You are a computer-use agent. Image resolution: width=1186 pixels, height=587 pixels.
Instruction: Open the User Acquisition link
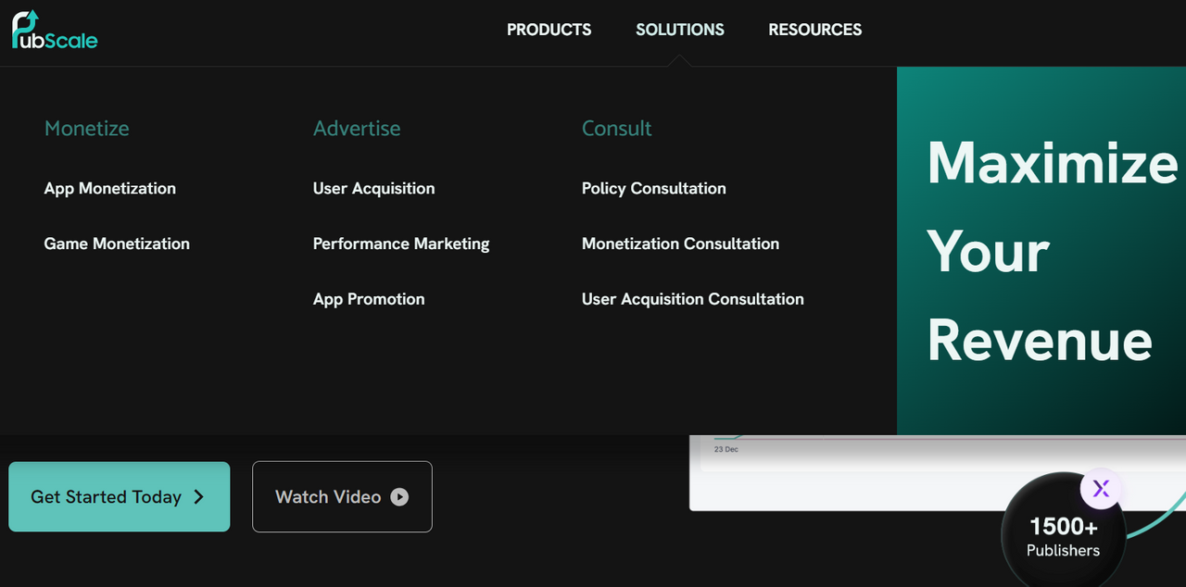tap(373, 188)
